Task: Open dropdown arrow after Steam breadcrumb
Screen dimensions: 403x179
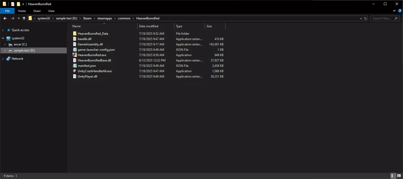Action: point(94,18)
